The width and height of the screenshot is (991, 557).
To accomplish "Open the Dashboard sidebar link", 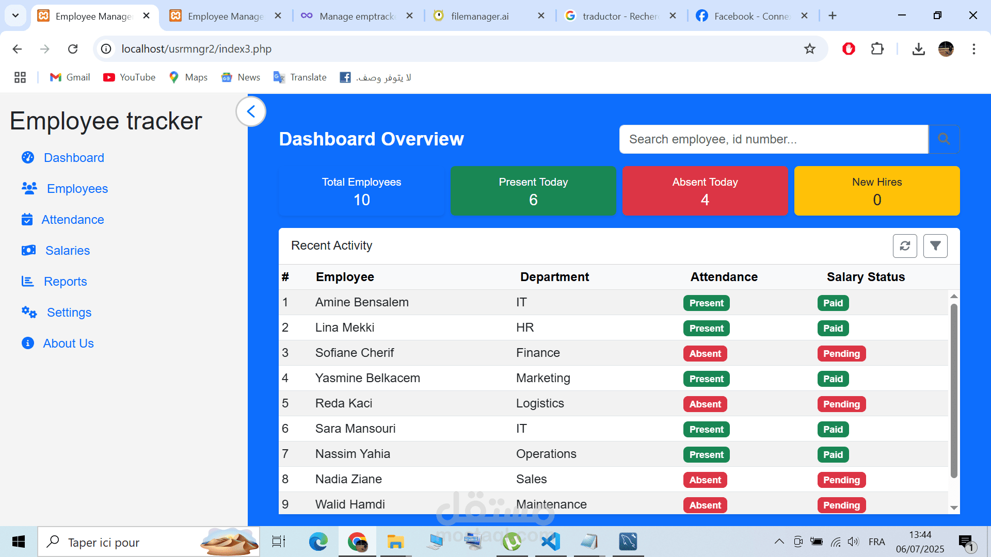I will (x=74, y=158).
